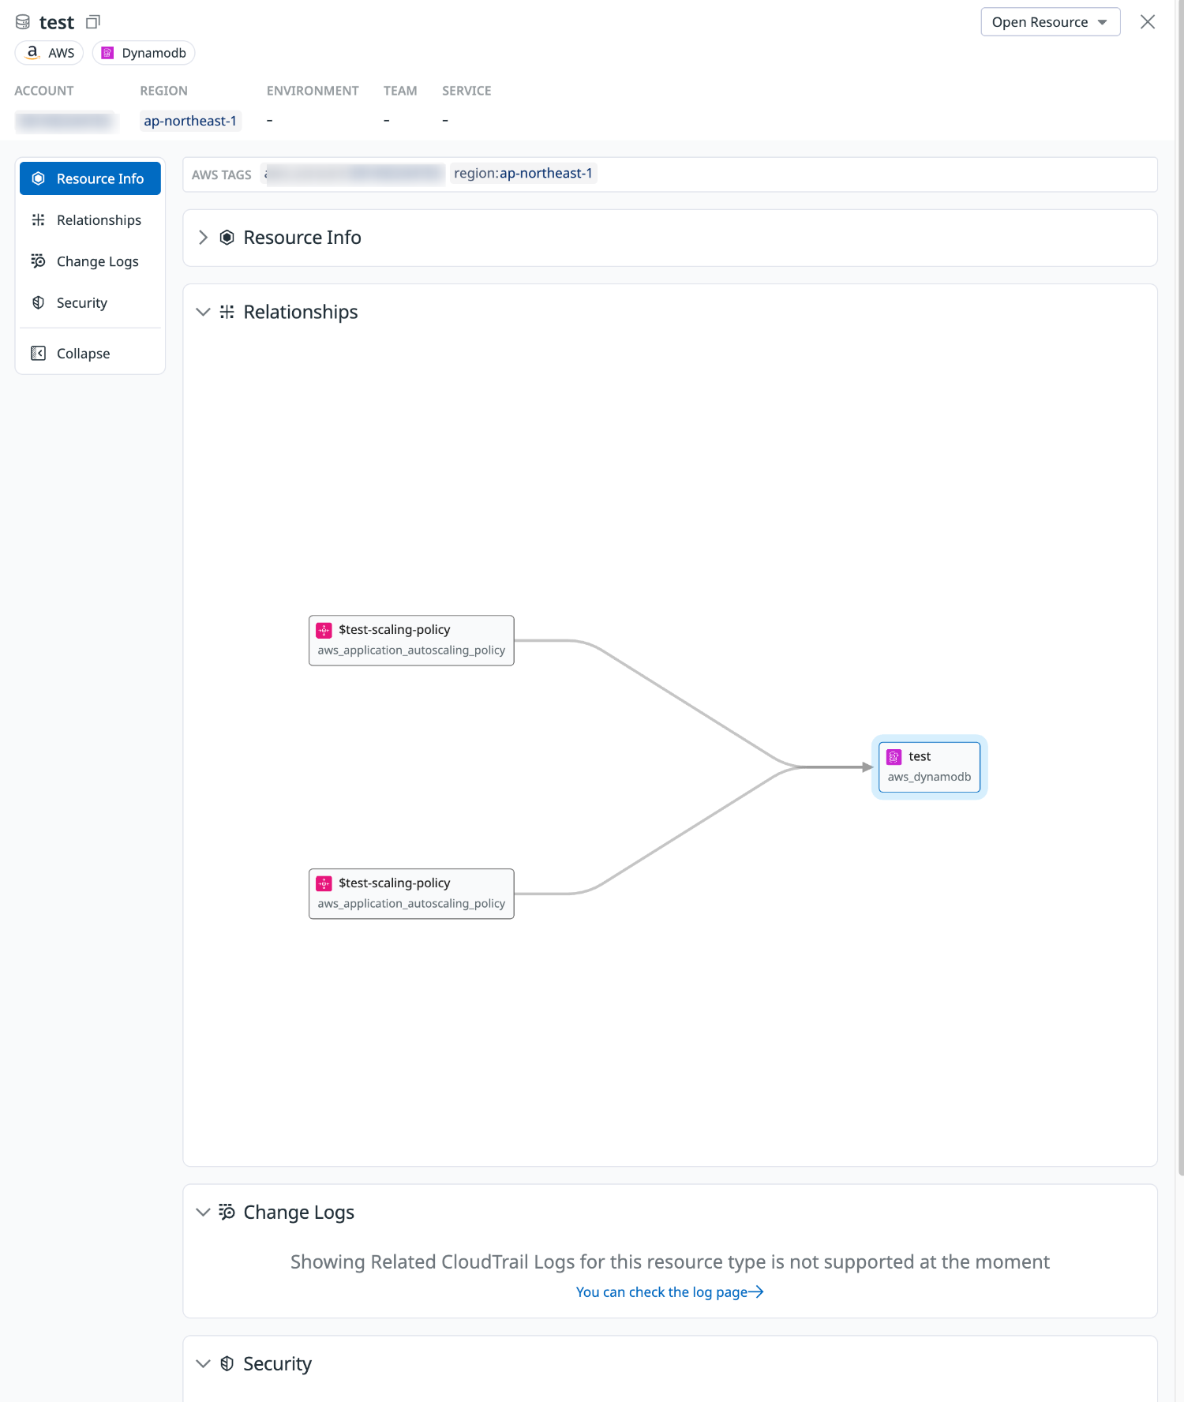Copy resource name with the copy icon
1184x1402 pixels.
tap(93, 22)
